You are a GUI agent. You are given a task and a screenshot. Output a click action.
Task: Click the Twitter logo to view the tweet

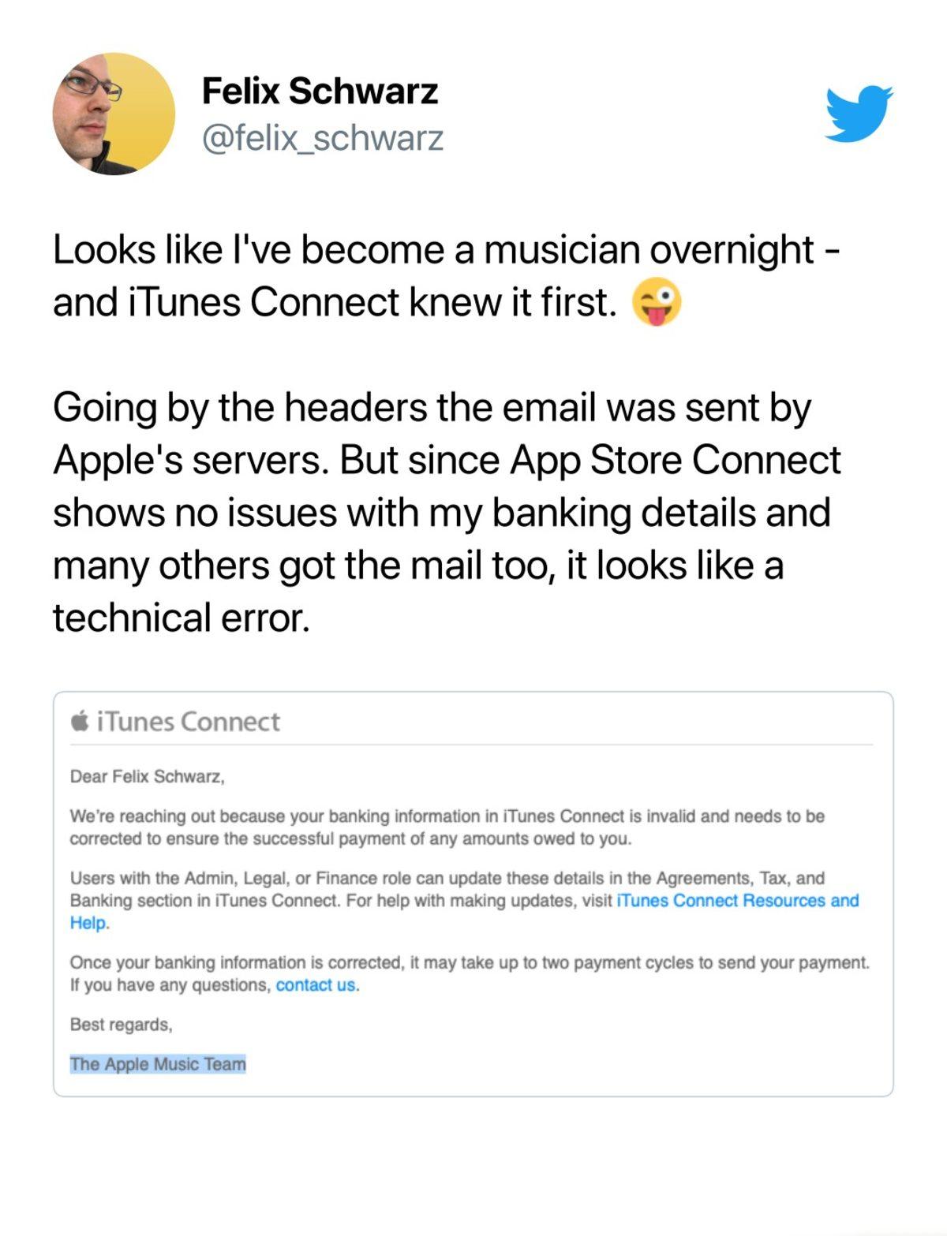tap(859, 114)
